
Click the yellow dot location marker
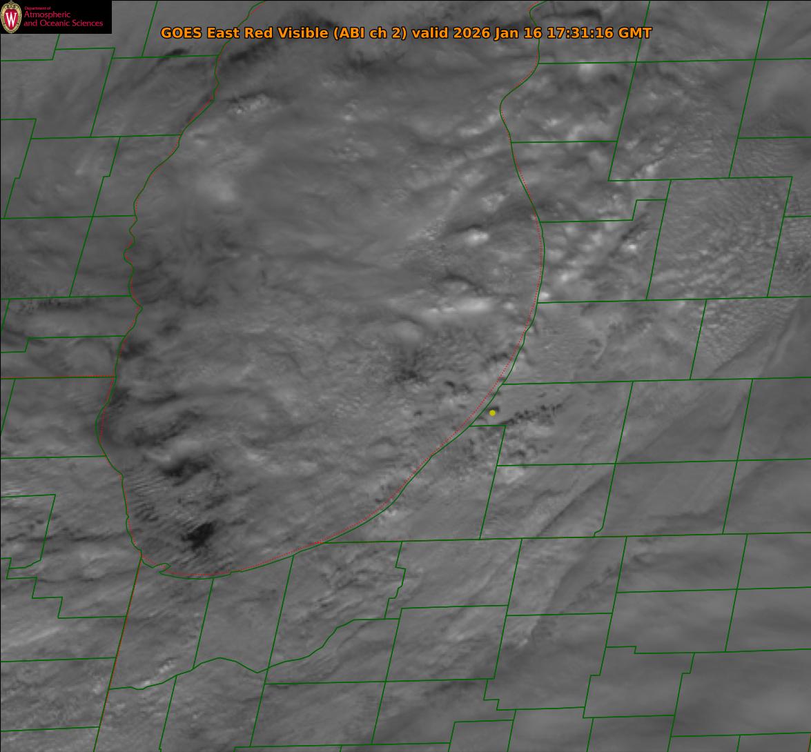coord(492,413)
